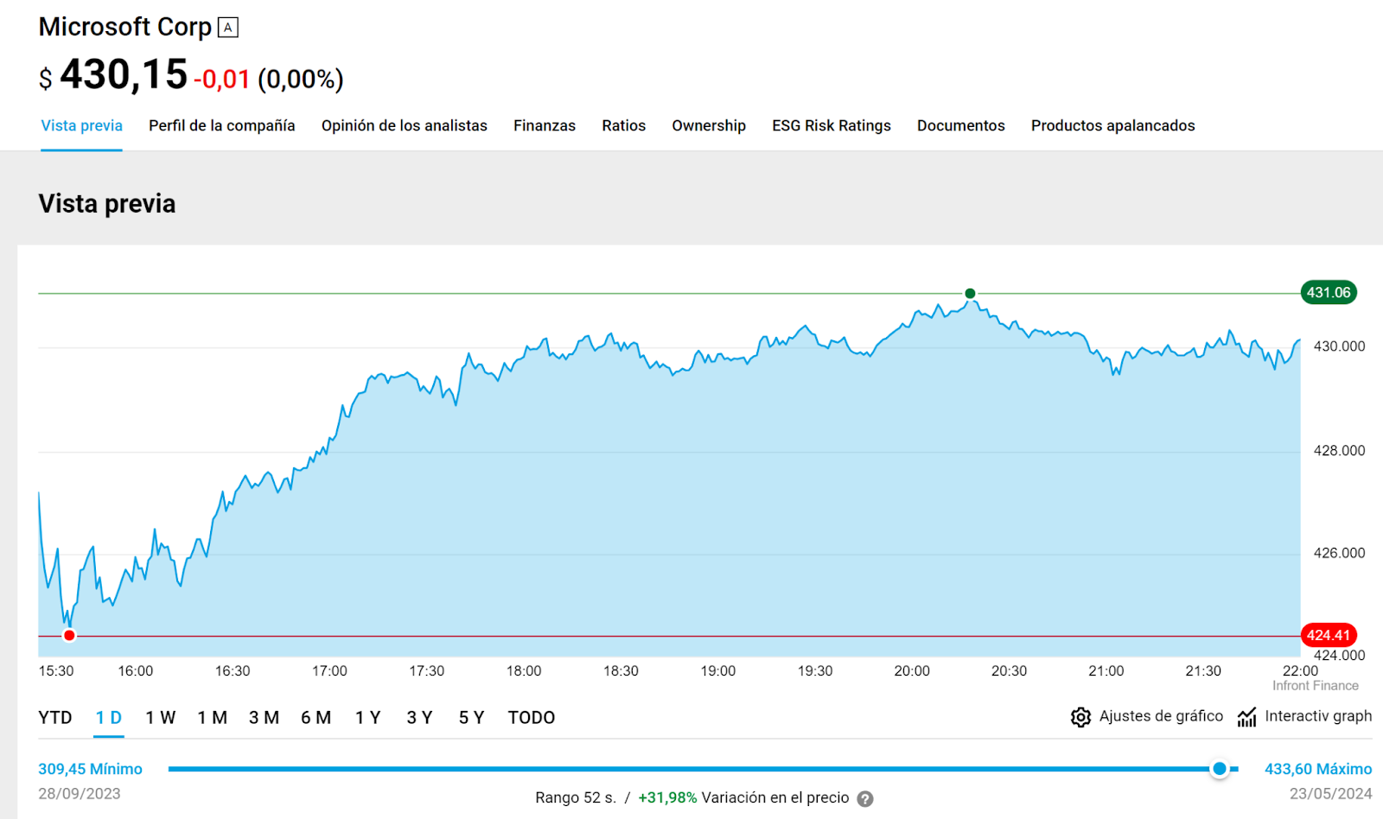Switch chart to 3 M
1383x819 pixels.
(264, 718)
